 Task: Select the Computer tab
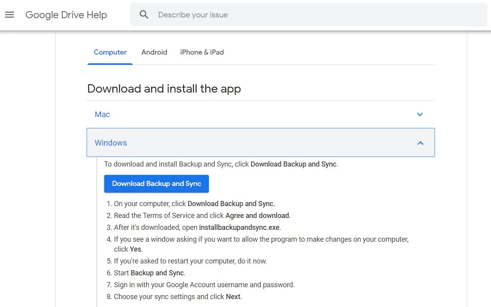(110, 52)
